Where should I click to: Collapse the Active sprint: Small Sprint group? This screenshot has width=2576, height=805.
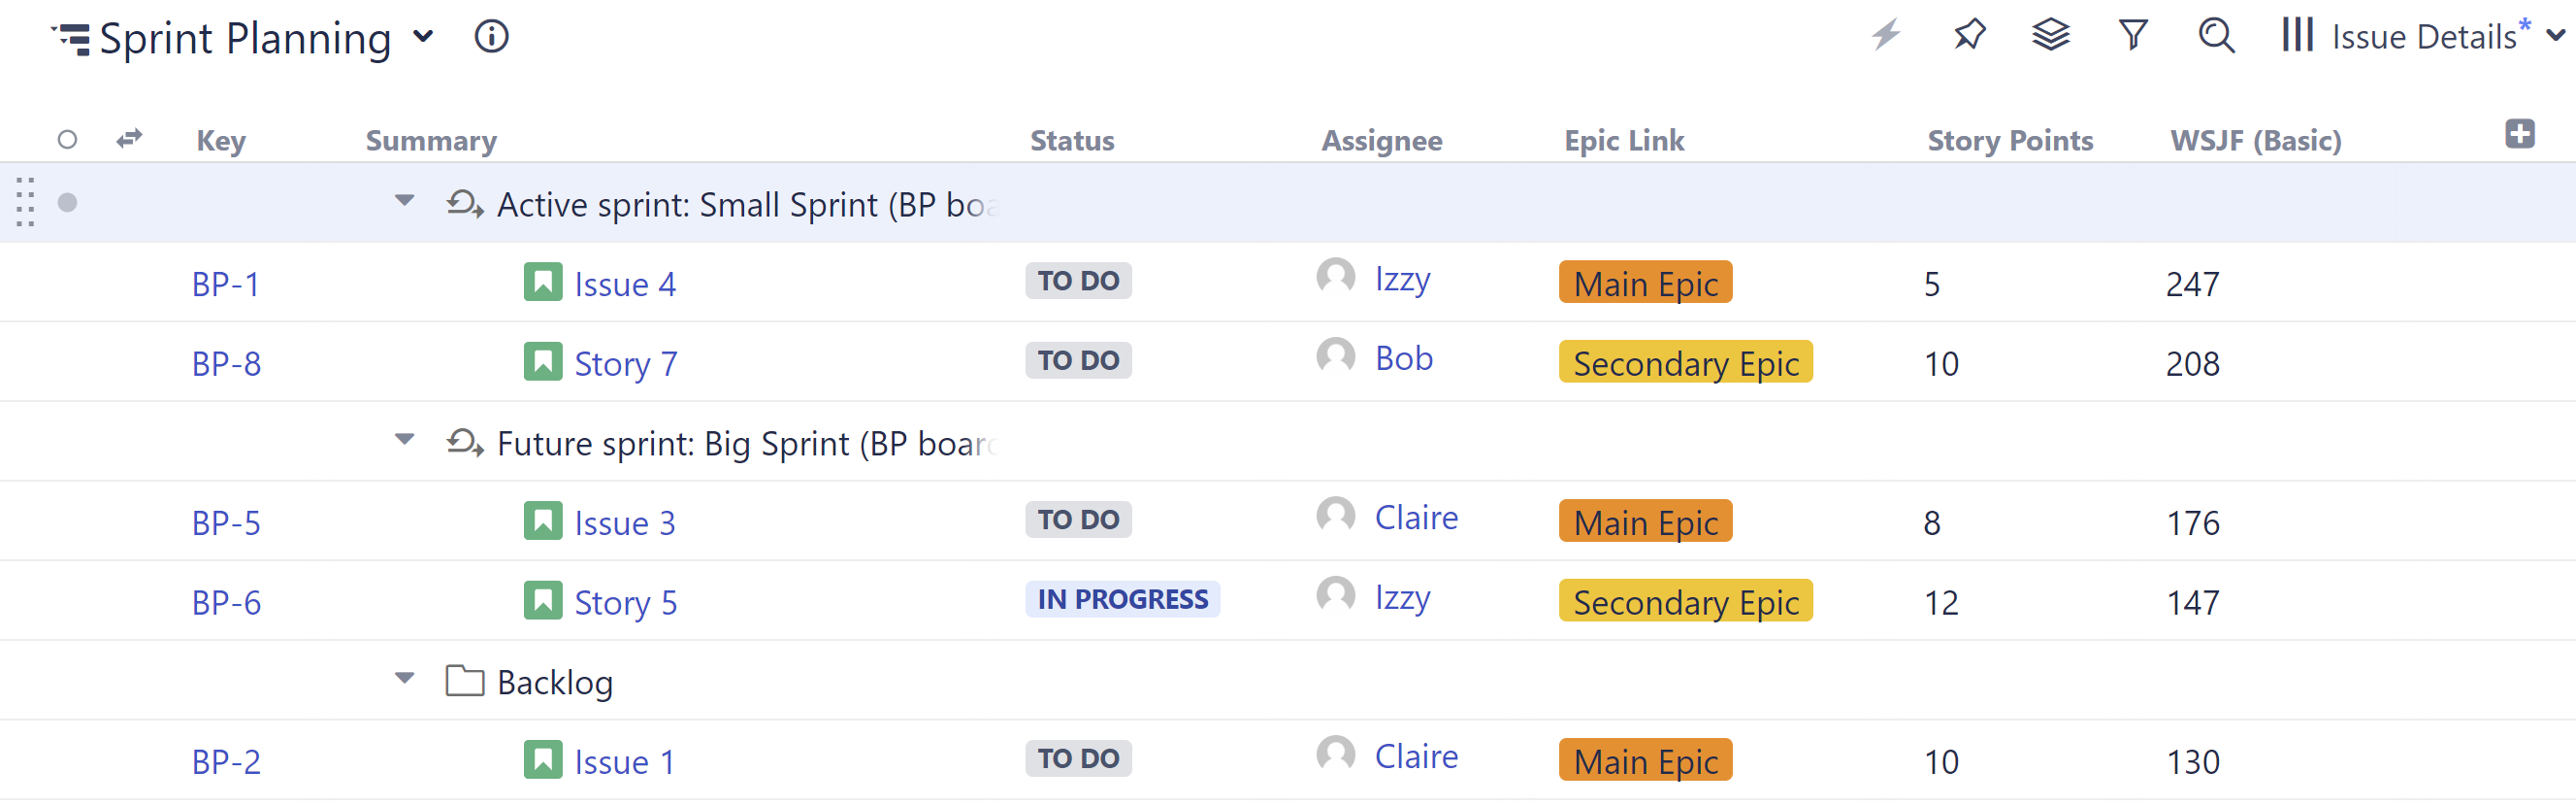click(x=404, y=201)
